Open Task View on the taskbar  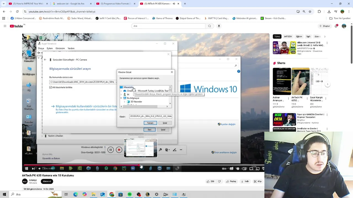pos(66,194)
